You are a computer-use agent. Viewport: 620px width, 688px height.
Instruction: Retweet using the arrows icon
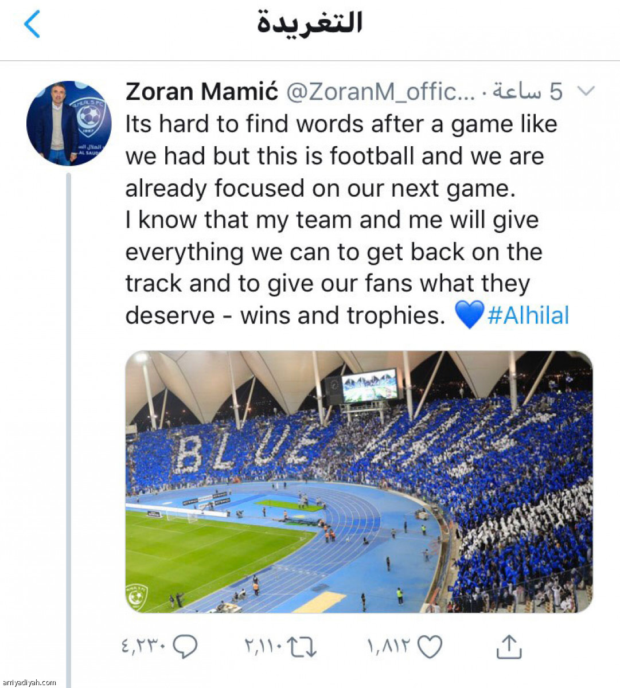pyautogui.click(x=302, y=647)
